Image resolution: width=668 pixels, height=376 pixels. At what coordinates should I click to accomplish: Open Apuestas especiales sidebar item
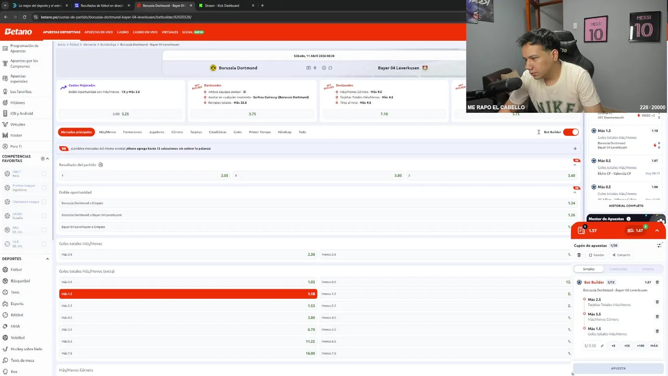click(x=19, y=79)
